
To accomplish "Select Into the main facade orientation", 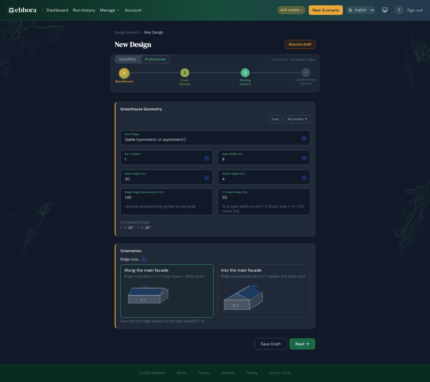I will point(263,291).
